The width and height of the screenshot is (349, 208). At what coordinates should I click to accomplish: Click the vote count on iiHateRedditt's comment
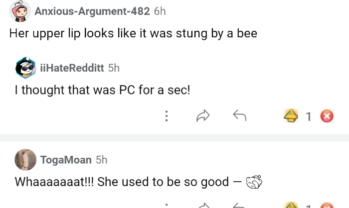coord(308,116)
